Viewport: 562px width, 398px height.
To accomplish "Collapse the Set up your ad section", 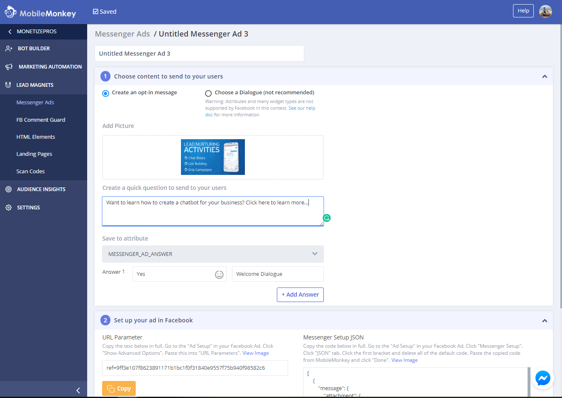I will (545, 321).
